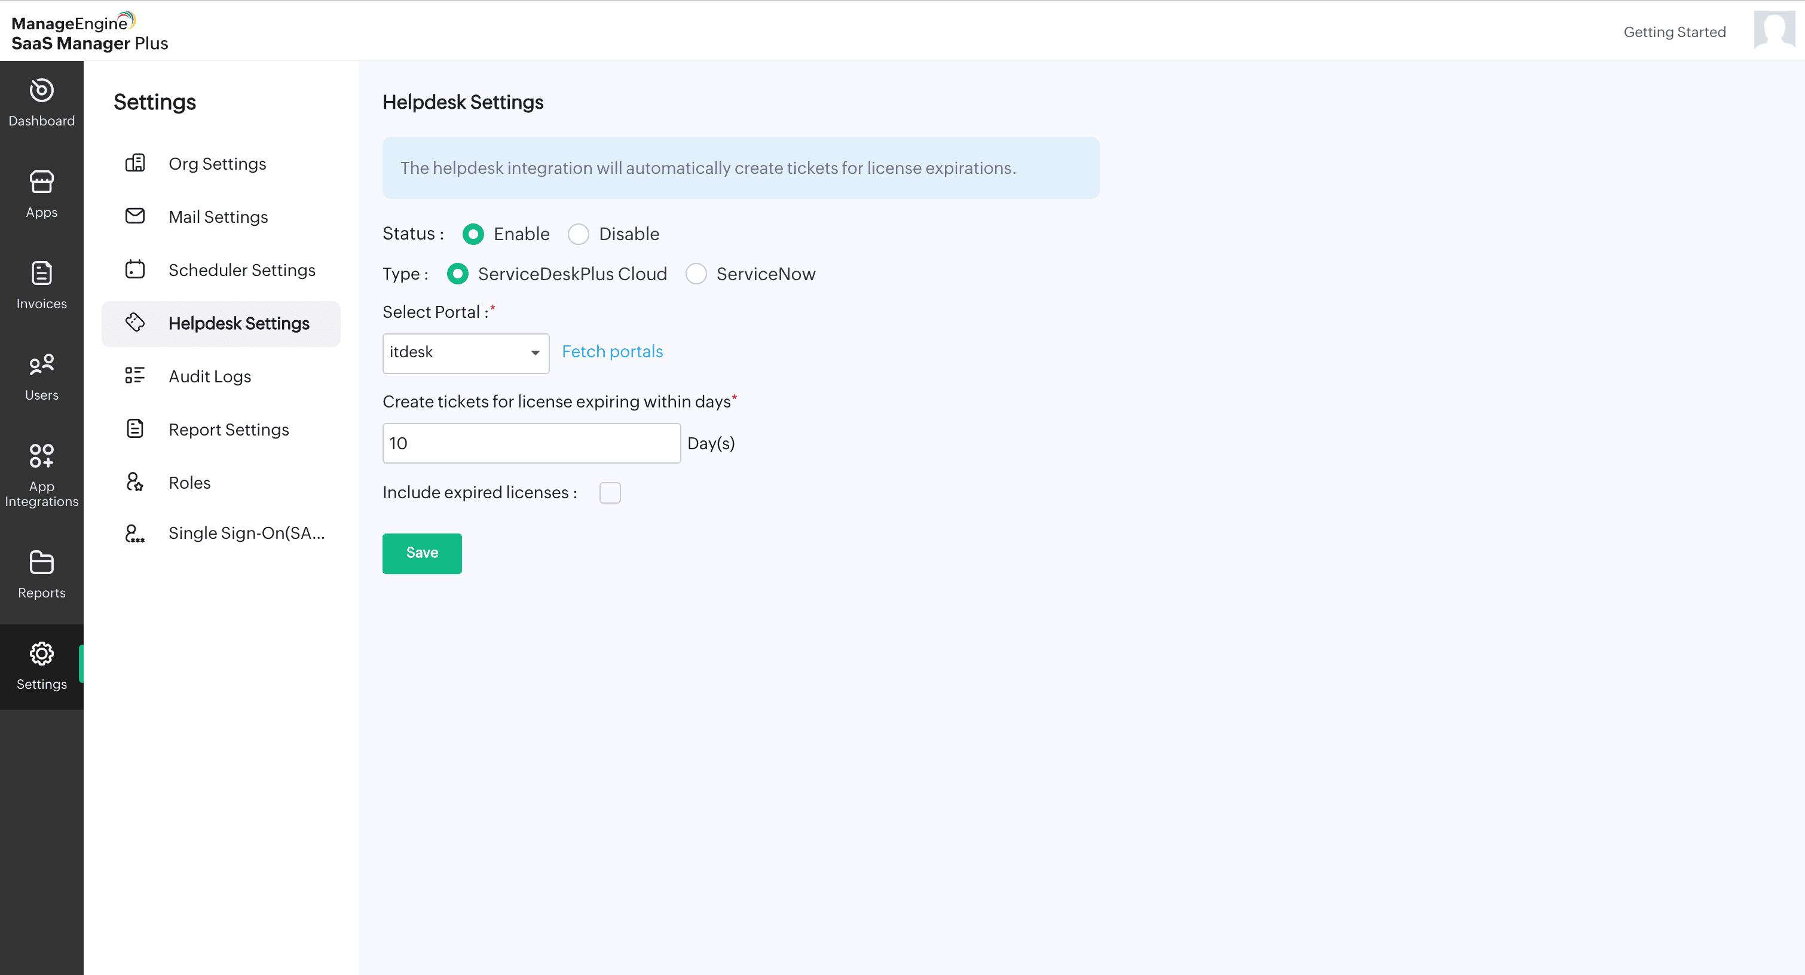Expand the itdesk portal dropdown
Viewport: 1805px width, 975px height.
465,353
